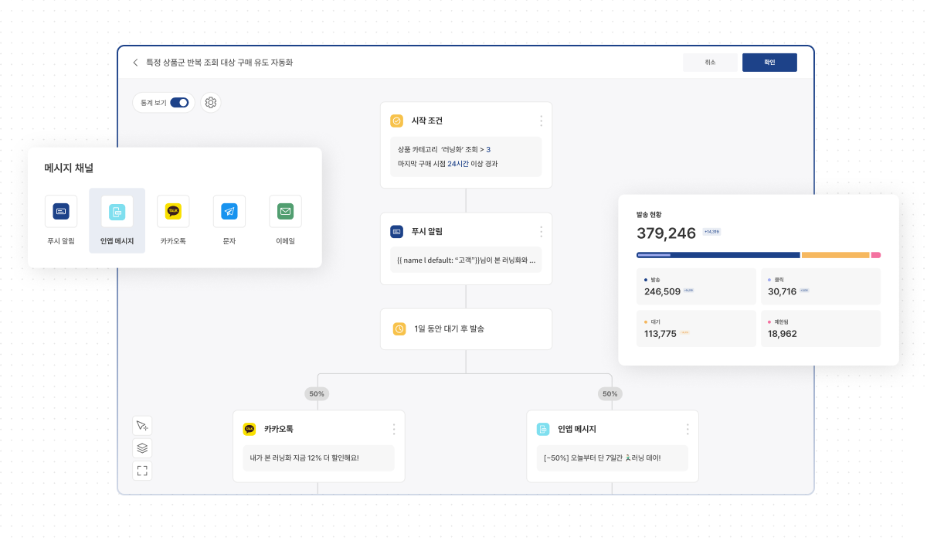Click the cursor add tool icon
The width and height of the screenshot is (927, 541).
point(142,426)
